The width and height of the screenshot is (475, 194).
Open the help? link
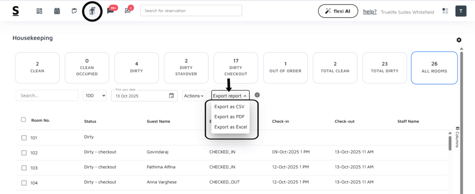pyautogui.click(x=369, y=12)
